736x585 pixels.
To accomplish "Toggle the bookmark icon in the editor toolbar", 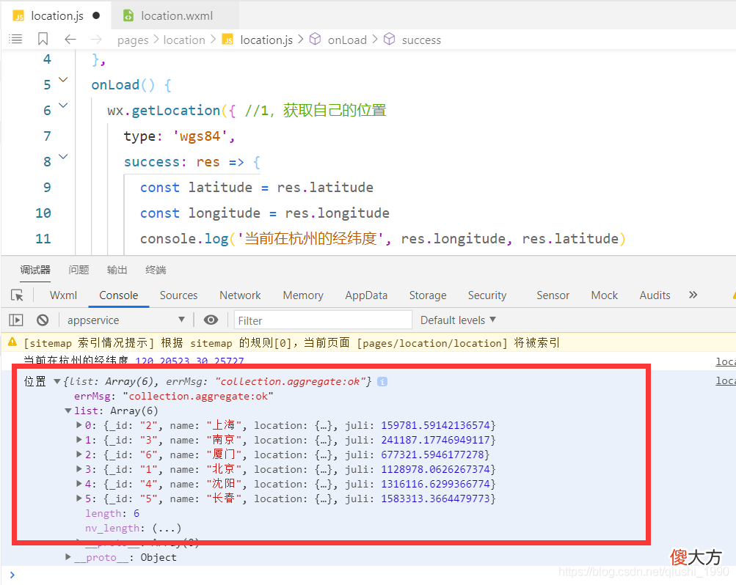I will pos(43,40).
